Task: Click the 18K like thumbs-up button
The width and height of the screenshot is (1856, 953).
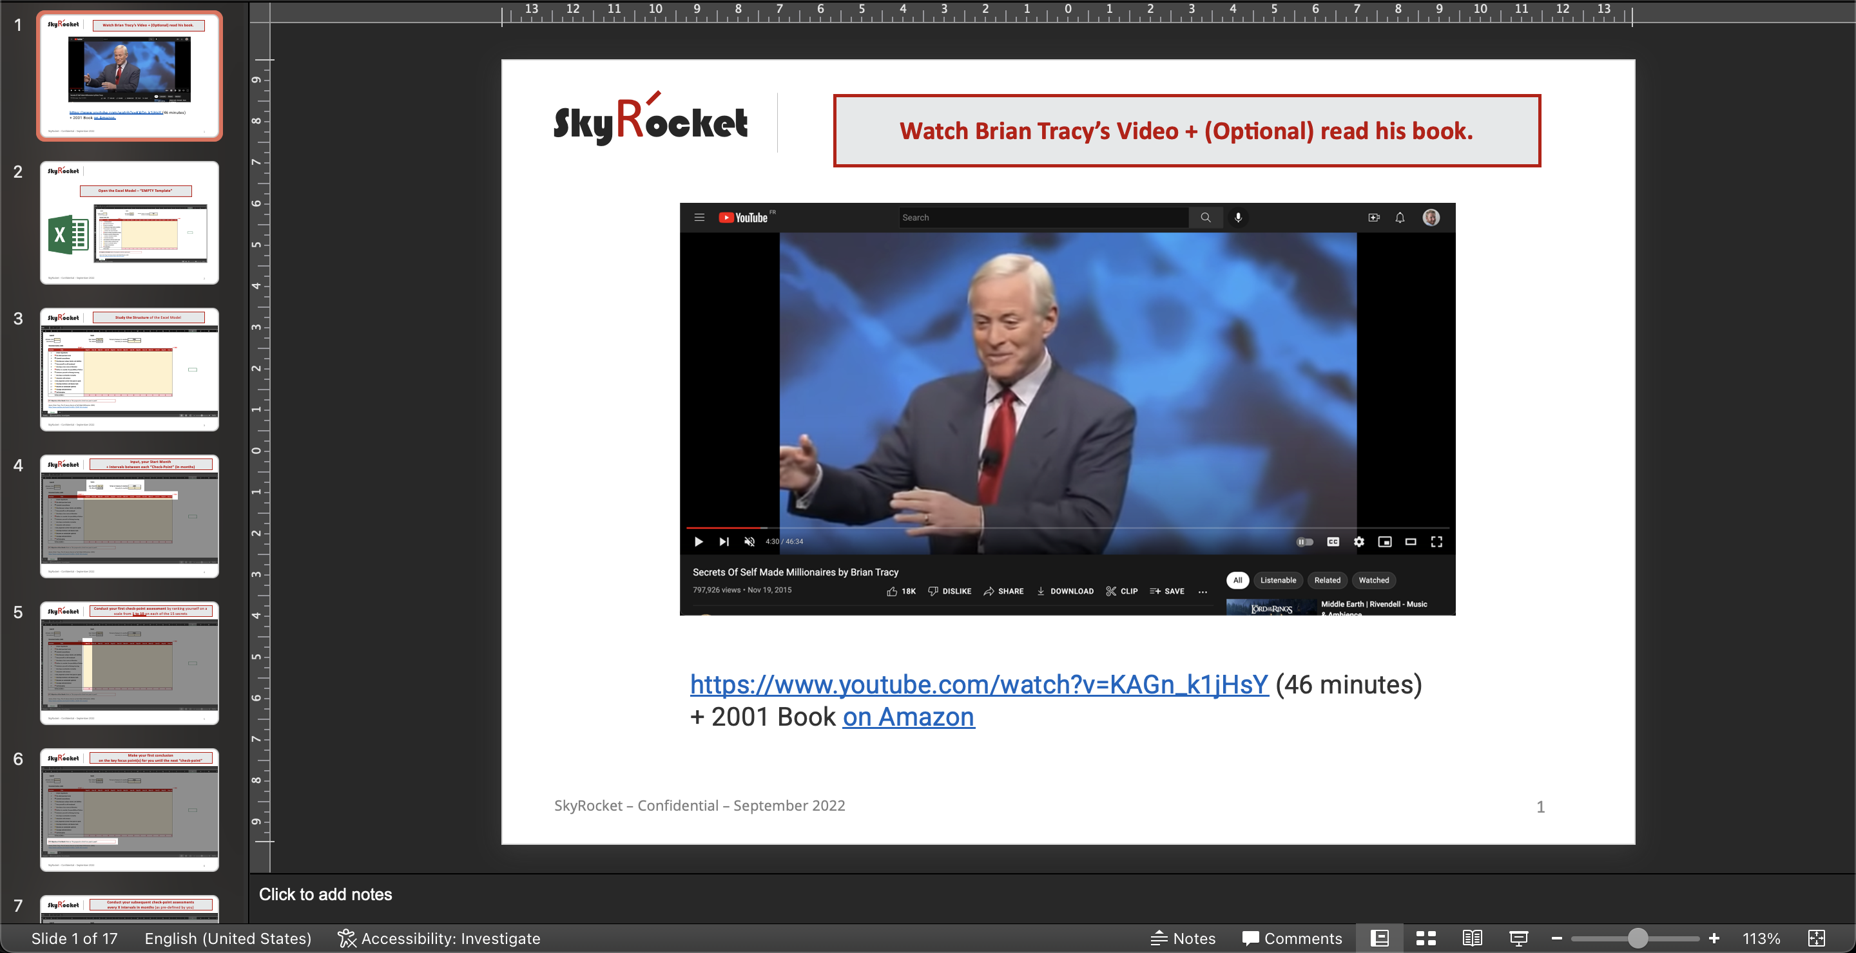Action: pos(901,591)
